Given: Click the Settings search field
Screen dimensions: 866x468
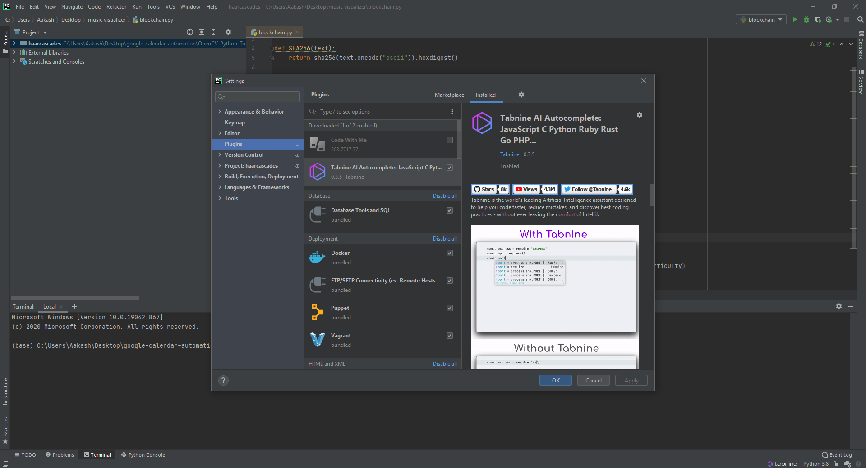Looking at the screenshot, I should [258, 97].
